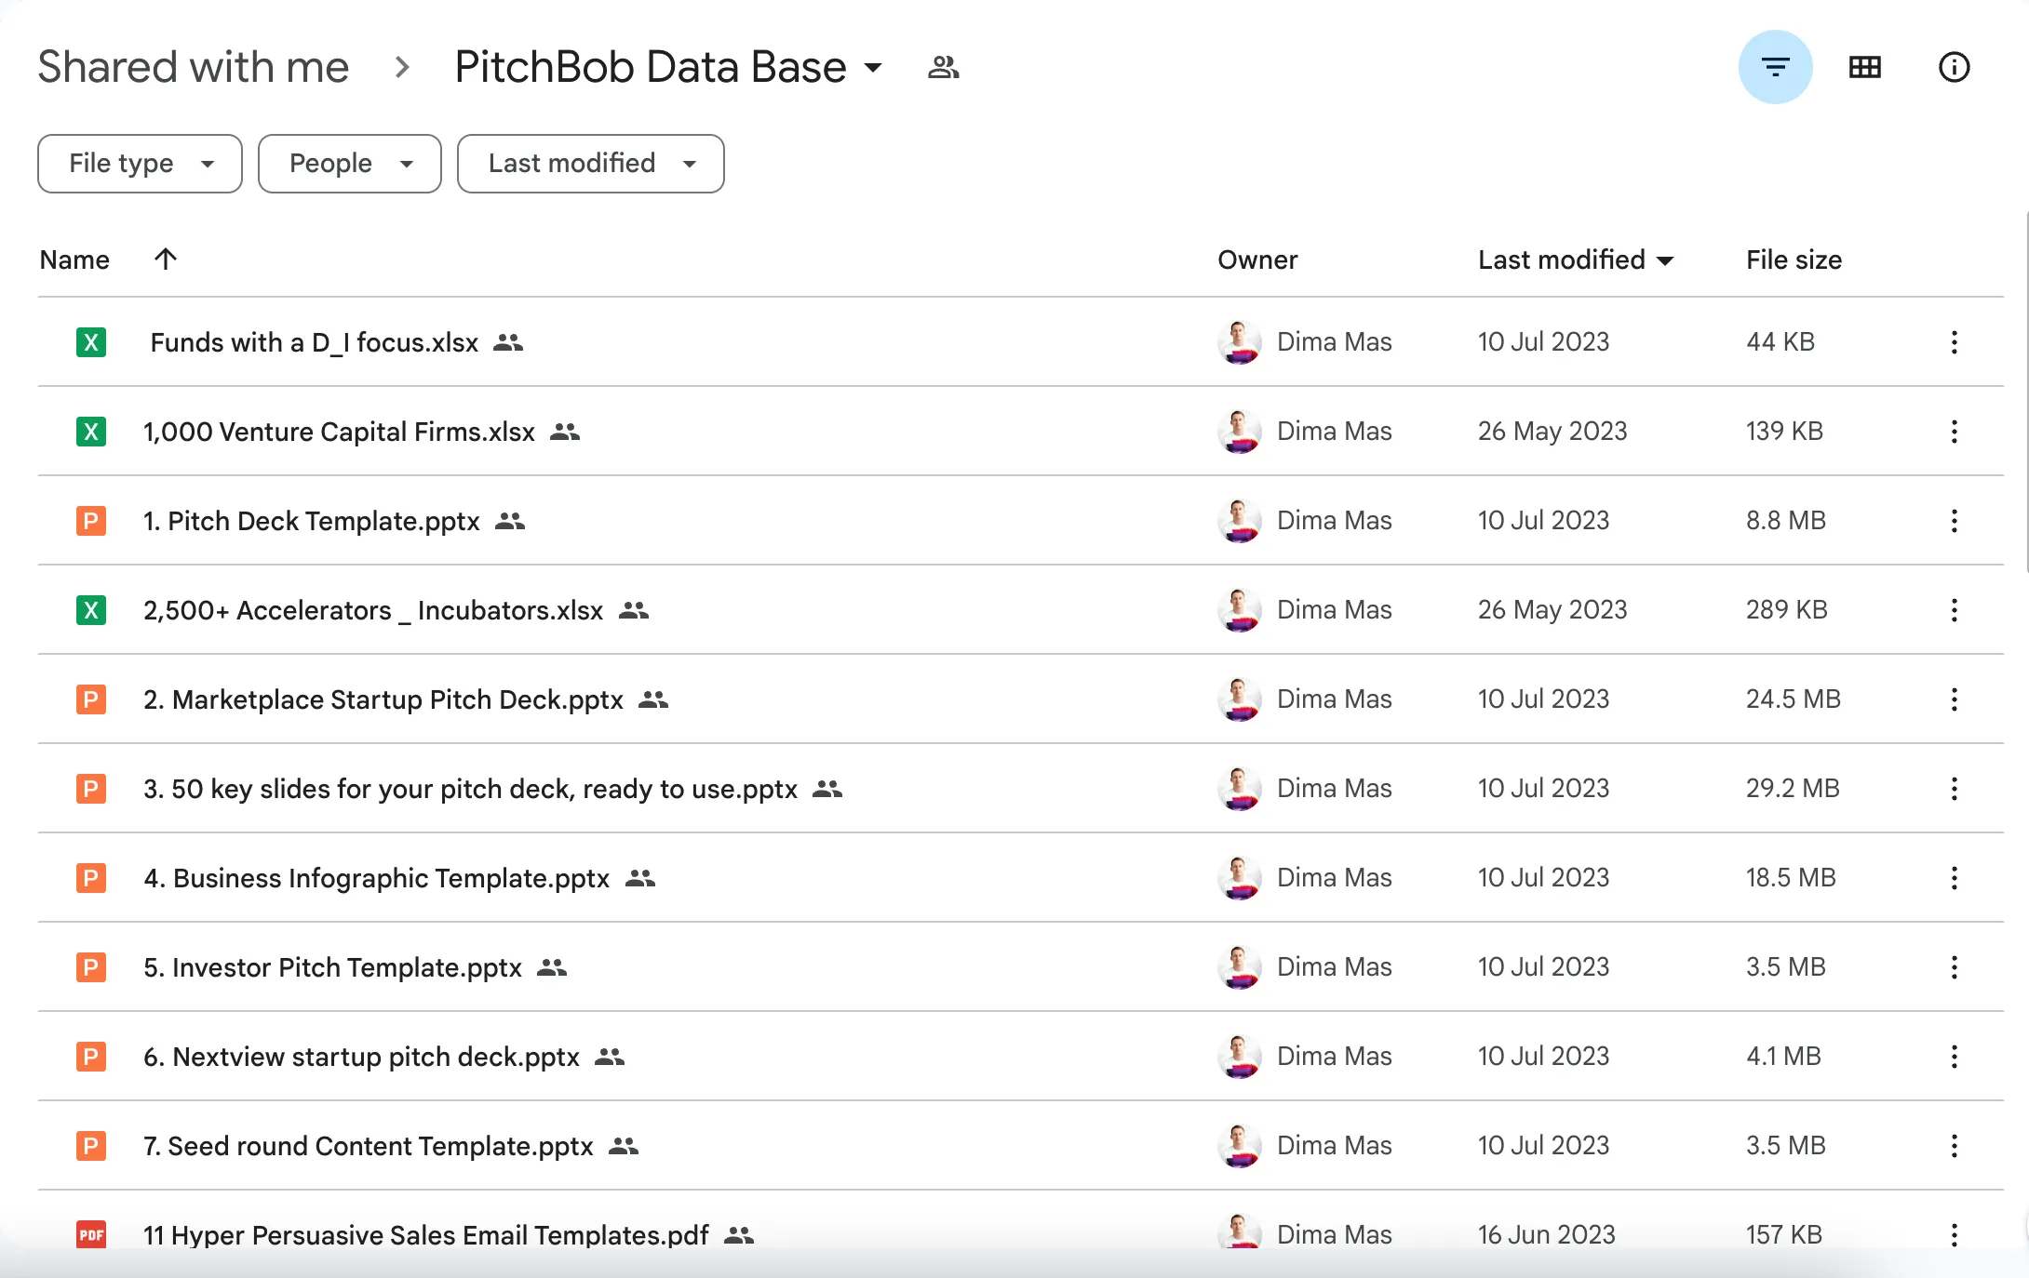
Task: Click the shared-people icon next to Investor Pitch Template
Action: coord(551,968)
